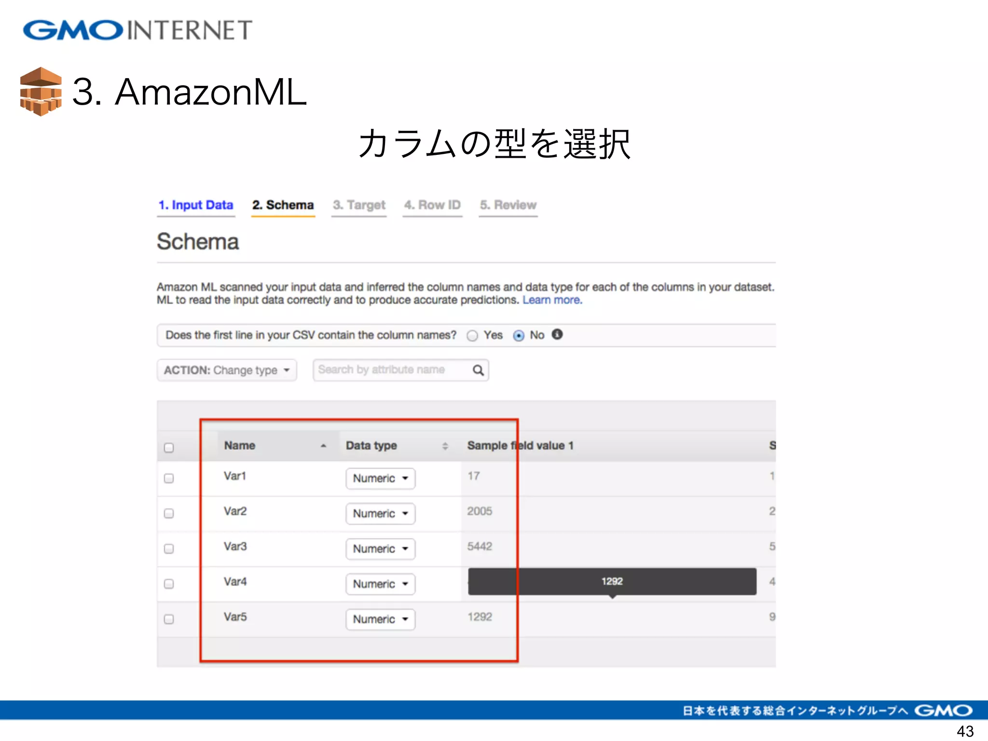
Task: Select the 2. Schema step tab
Action: tap(283, 205)
